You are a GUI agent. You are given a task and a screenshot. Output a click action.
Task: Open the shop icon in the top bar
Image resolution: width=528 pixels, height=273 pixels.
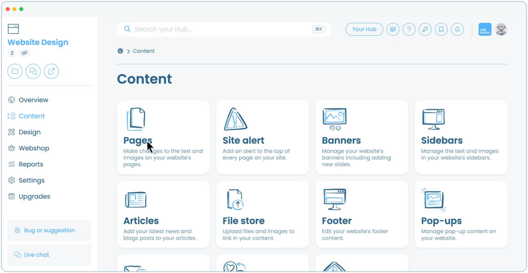pos(393,29)
